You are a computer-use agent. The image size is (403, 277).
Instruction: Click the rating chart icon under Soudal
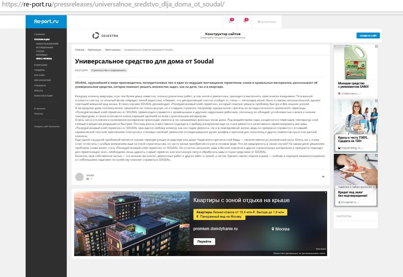click(x=88, y=179)
